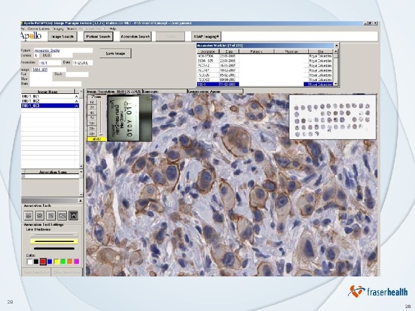Open the Communications menu
The height and width of the screenshot is (311, 415).
point(39,29)
